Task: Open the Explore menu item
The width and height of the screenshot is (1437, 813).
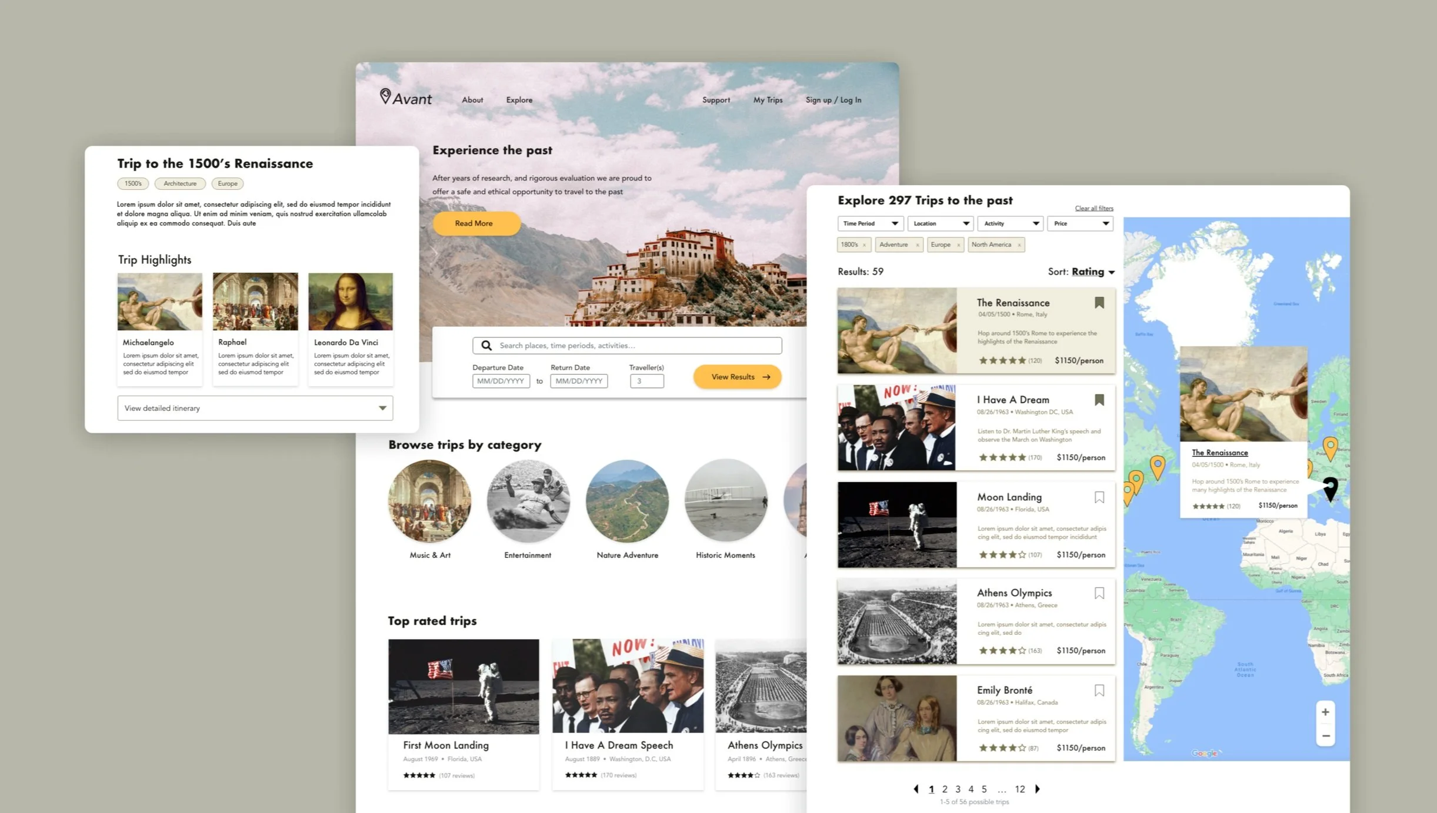Action: (519, 100)
